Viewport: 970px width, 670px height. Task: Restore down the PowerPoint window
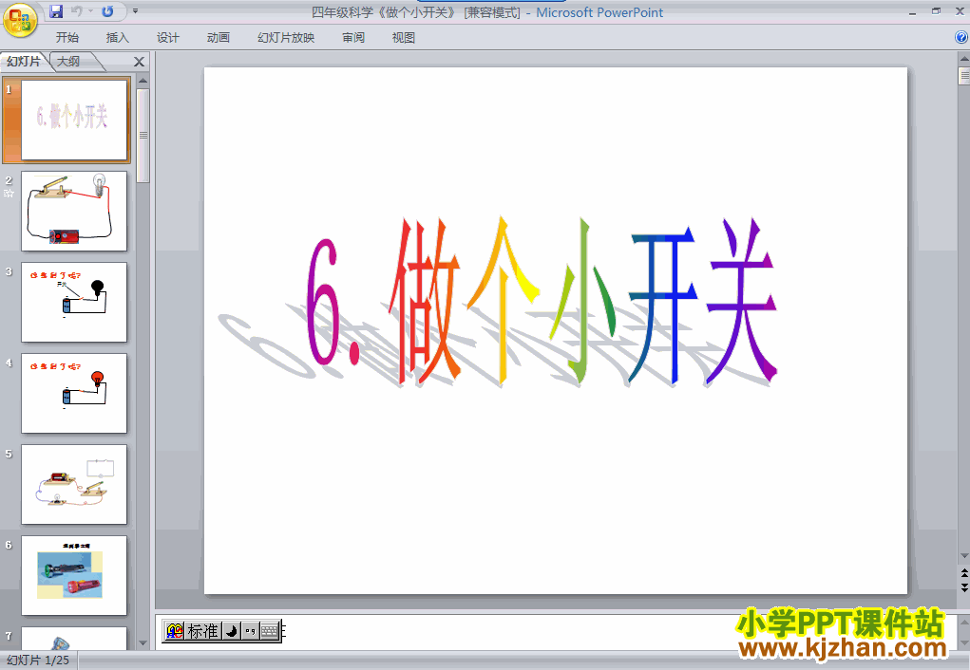[x=936, y=11]
